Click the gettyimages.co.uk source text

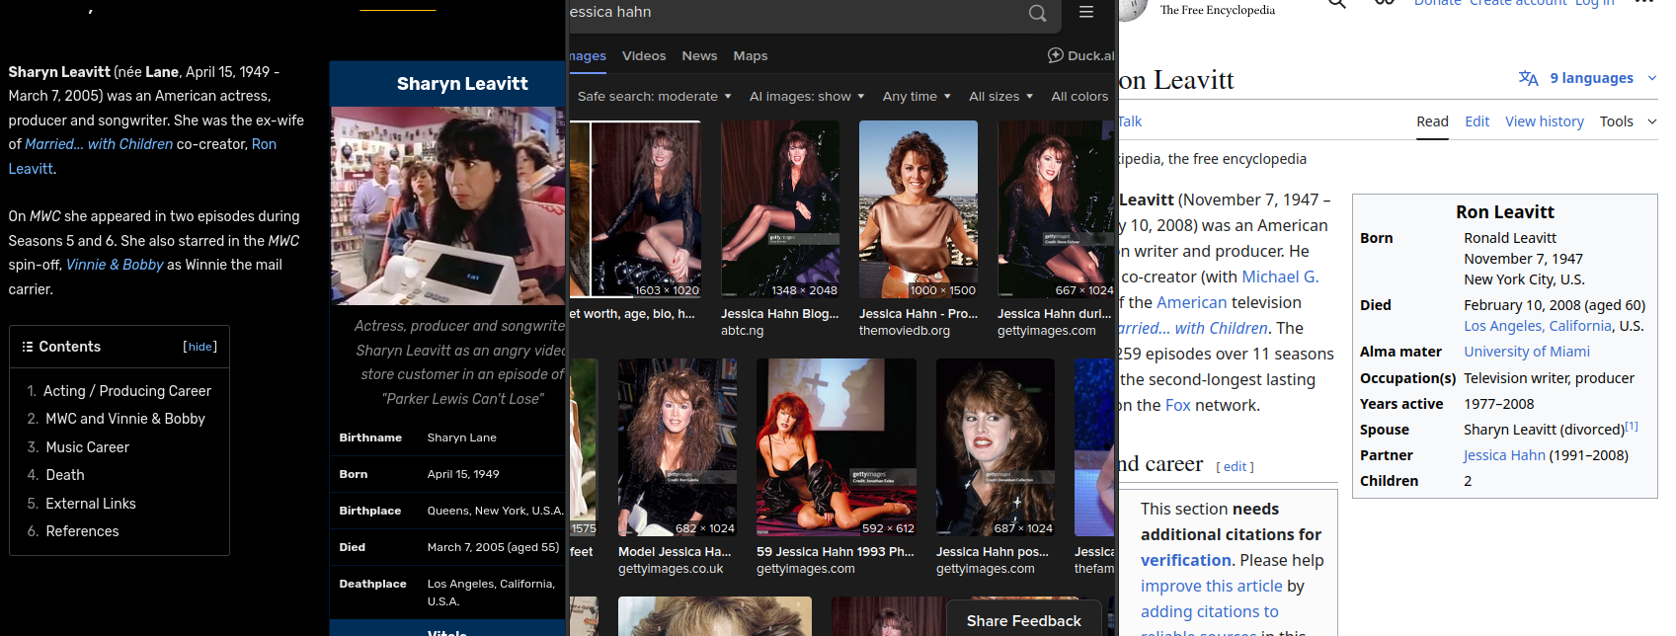(x=671, y=569)
